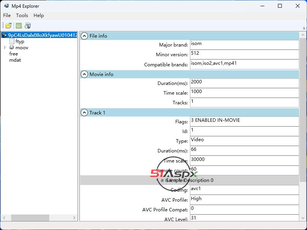The height and width of the screenshot is (230, 307).
Task: Click the AVC Profile field showing High
Action: point(244,200)
